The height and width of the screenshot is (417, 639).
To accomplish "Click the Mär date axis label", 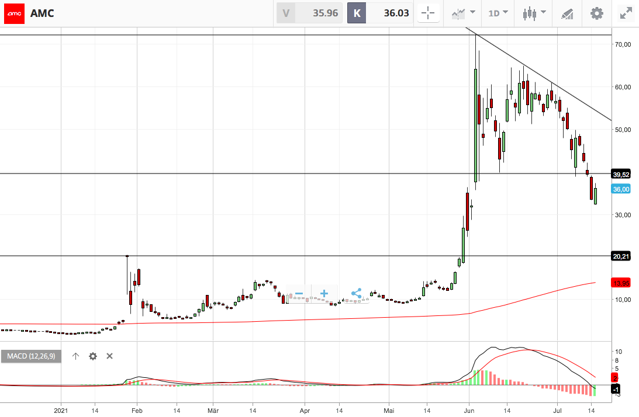I will click(x=213, y=411).
